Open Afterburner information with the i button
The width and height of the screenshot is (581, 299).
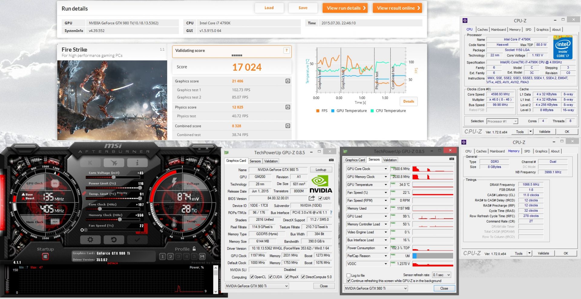pos(137,163)
